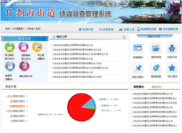Open the 基础数据 gear icon
182x133 pixels.
[156, 68]
